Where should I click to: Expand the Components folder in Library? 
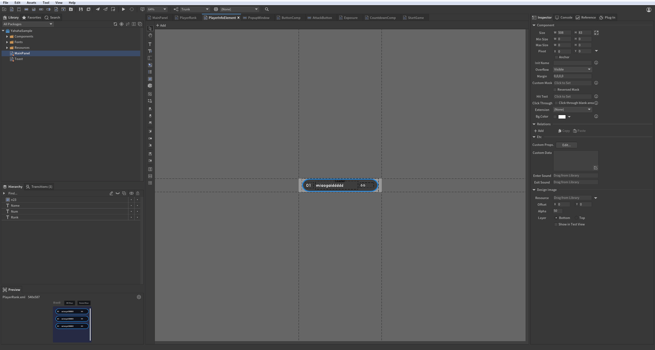click(7, 36)
